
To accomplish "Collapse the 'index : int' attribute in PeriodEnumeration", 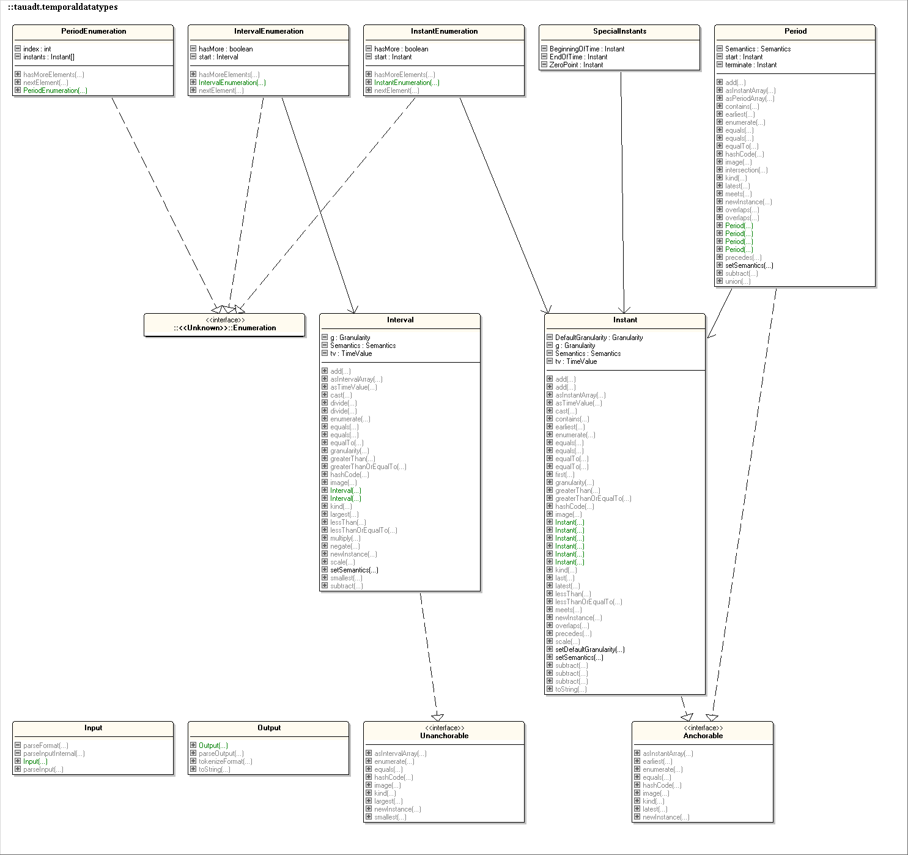I will point(18,49).
